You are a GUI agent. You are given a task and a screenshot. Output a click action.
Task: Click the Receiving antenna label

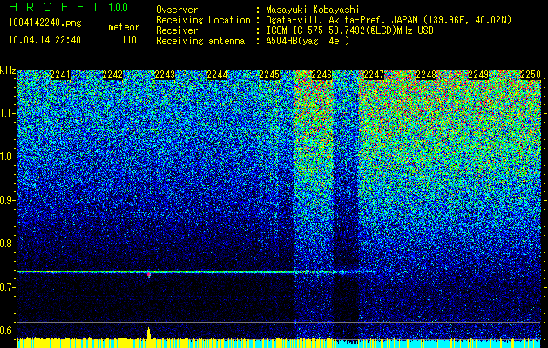(x=200, y=41)
